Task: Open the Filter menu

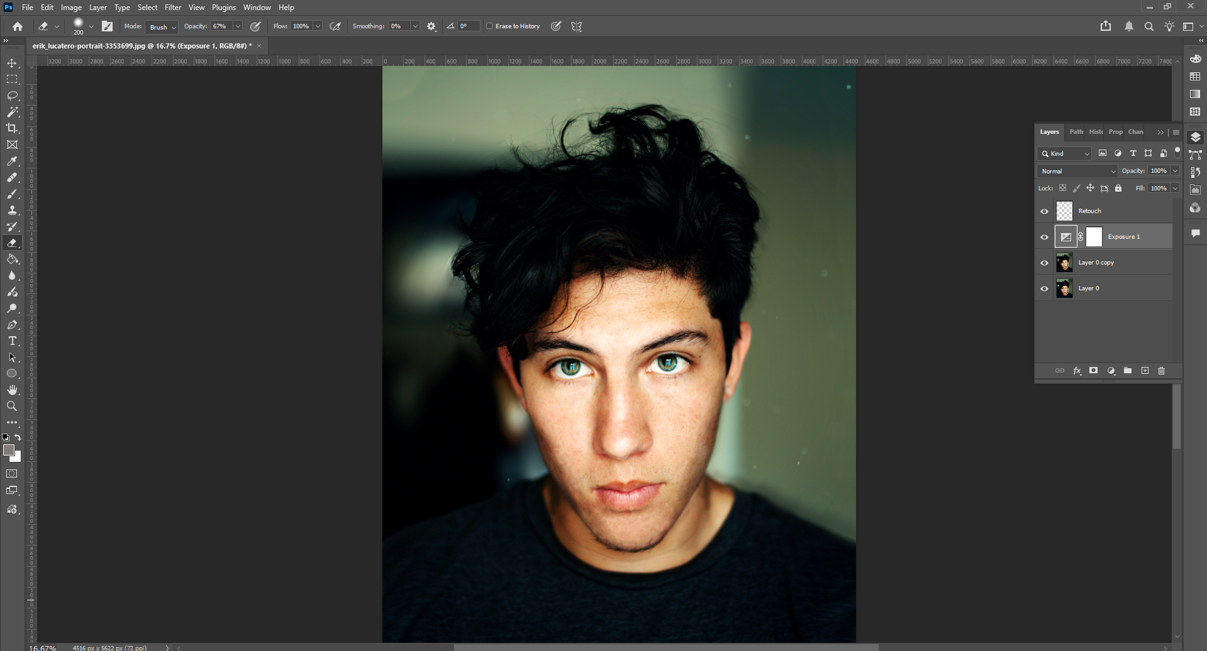Action: (173, 7)
